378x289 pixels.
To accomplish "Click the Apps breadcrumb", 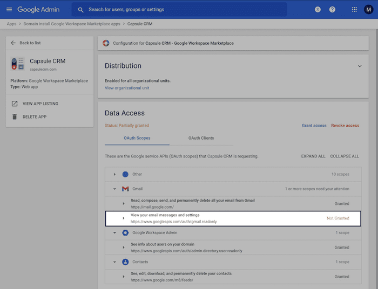I will [11, 24].
